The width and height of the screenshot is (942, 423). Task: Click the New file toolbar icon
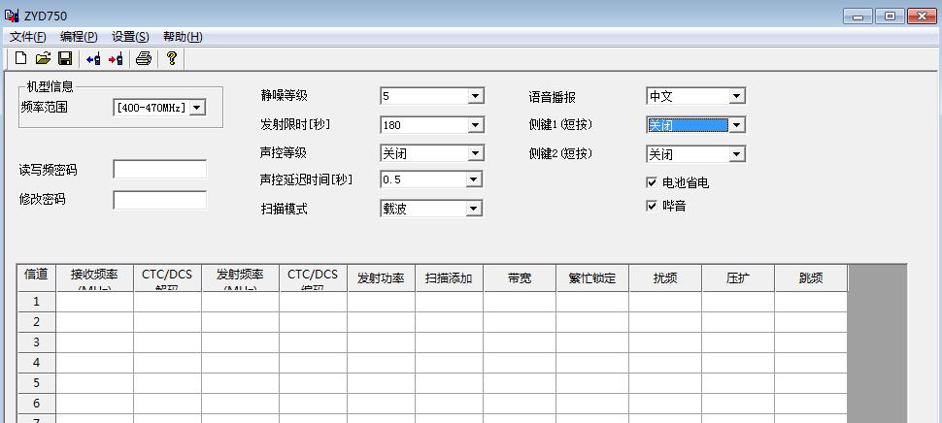[20, 59]
